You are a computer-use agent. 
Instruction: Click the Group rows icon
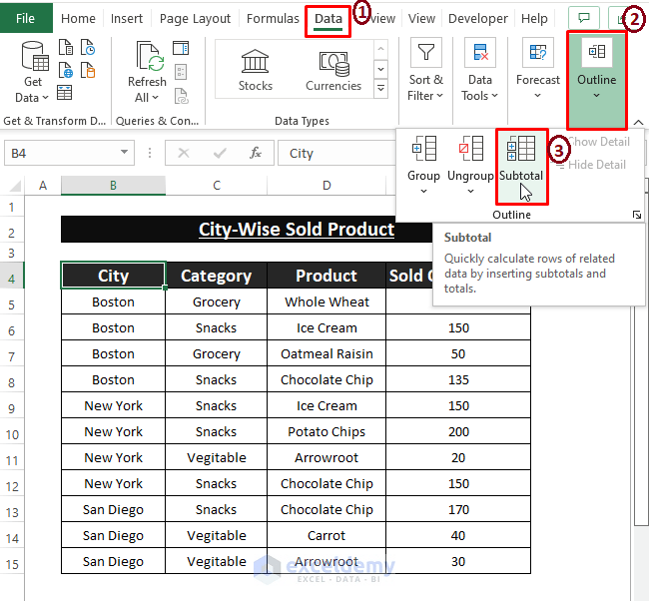(x=423, y=148)
